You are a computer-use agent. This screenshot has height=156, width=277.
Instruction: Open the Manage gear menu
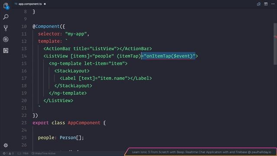pyautogui.click(x=6, y=146)
